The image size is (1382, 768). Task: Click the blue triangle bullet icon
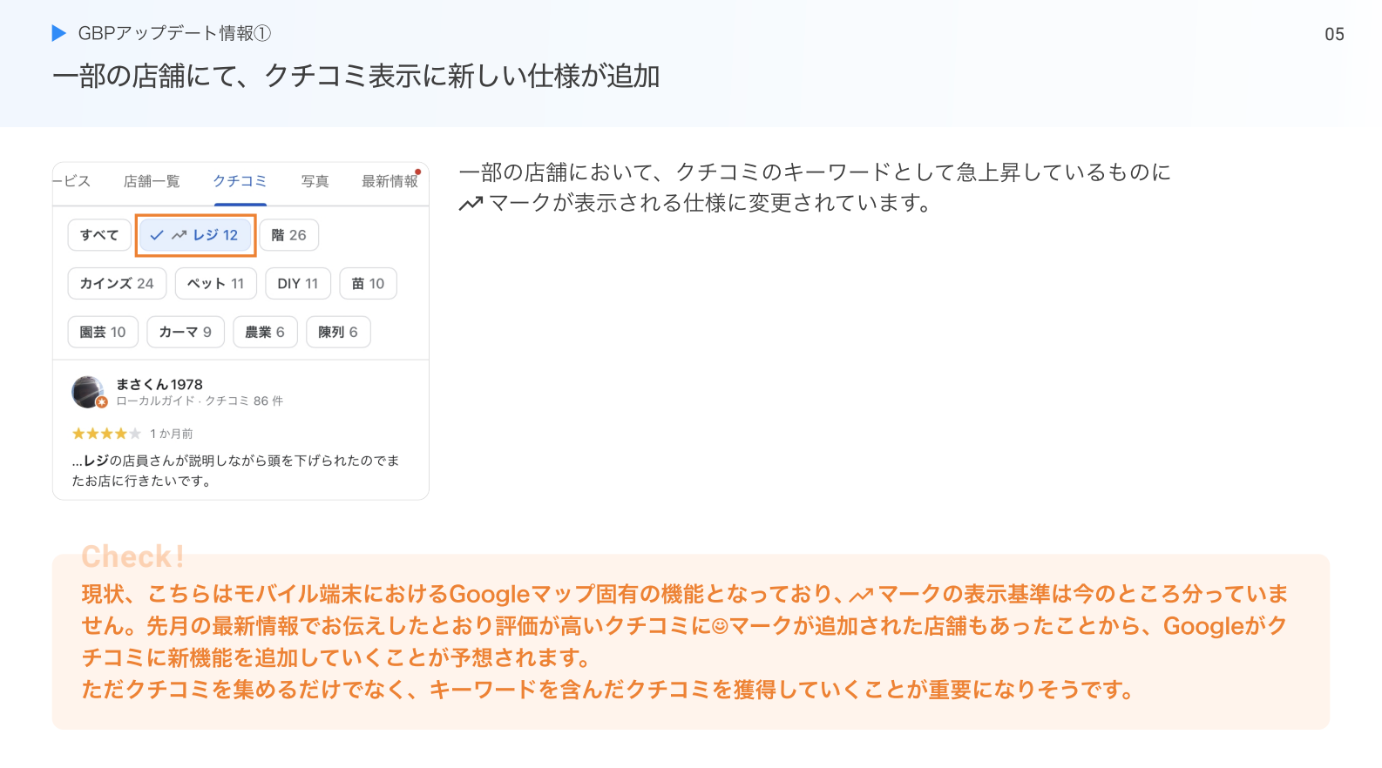coord(59,33)
